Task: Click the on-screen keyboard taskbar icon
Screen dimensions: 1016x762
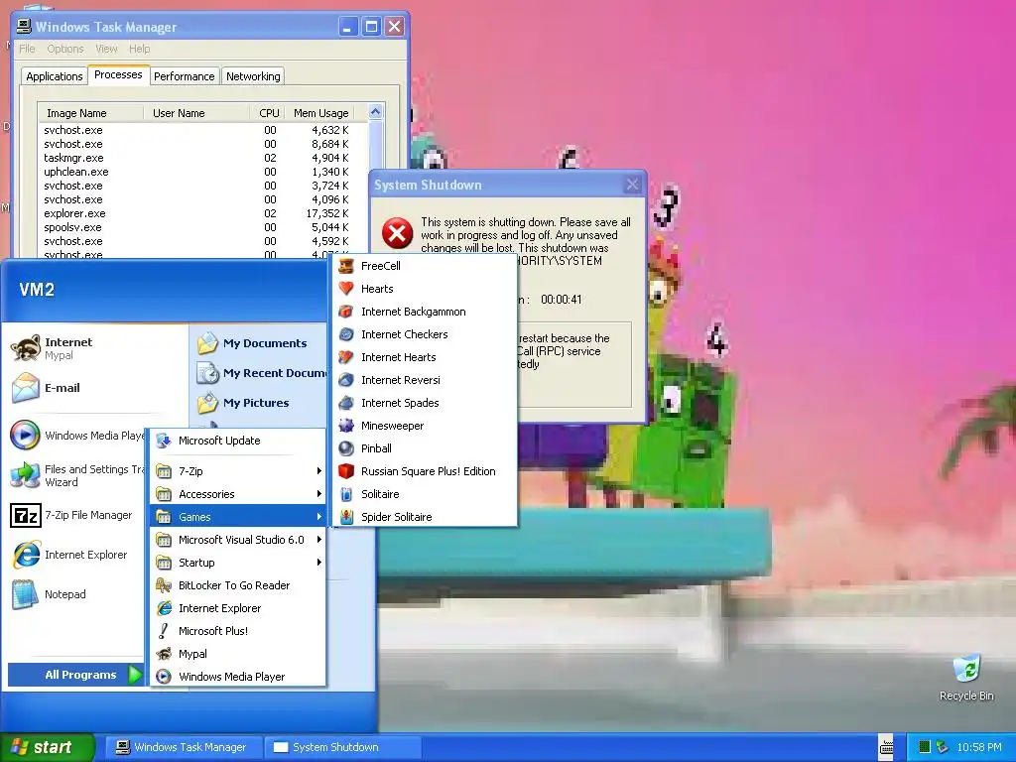Action: pos(886,747)
